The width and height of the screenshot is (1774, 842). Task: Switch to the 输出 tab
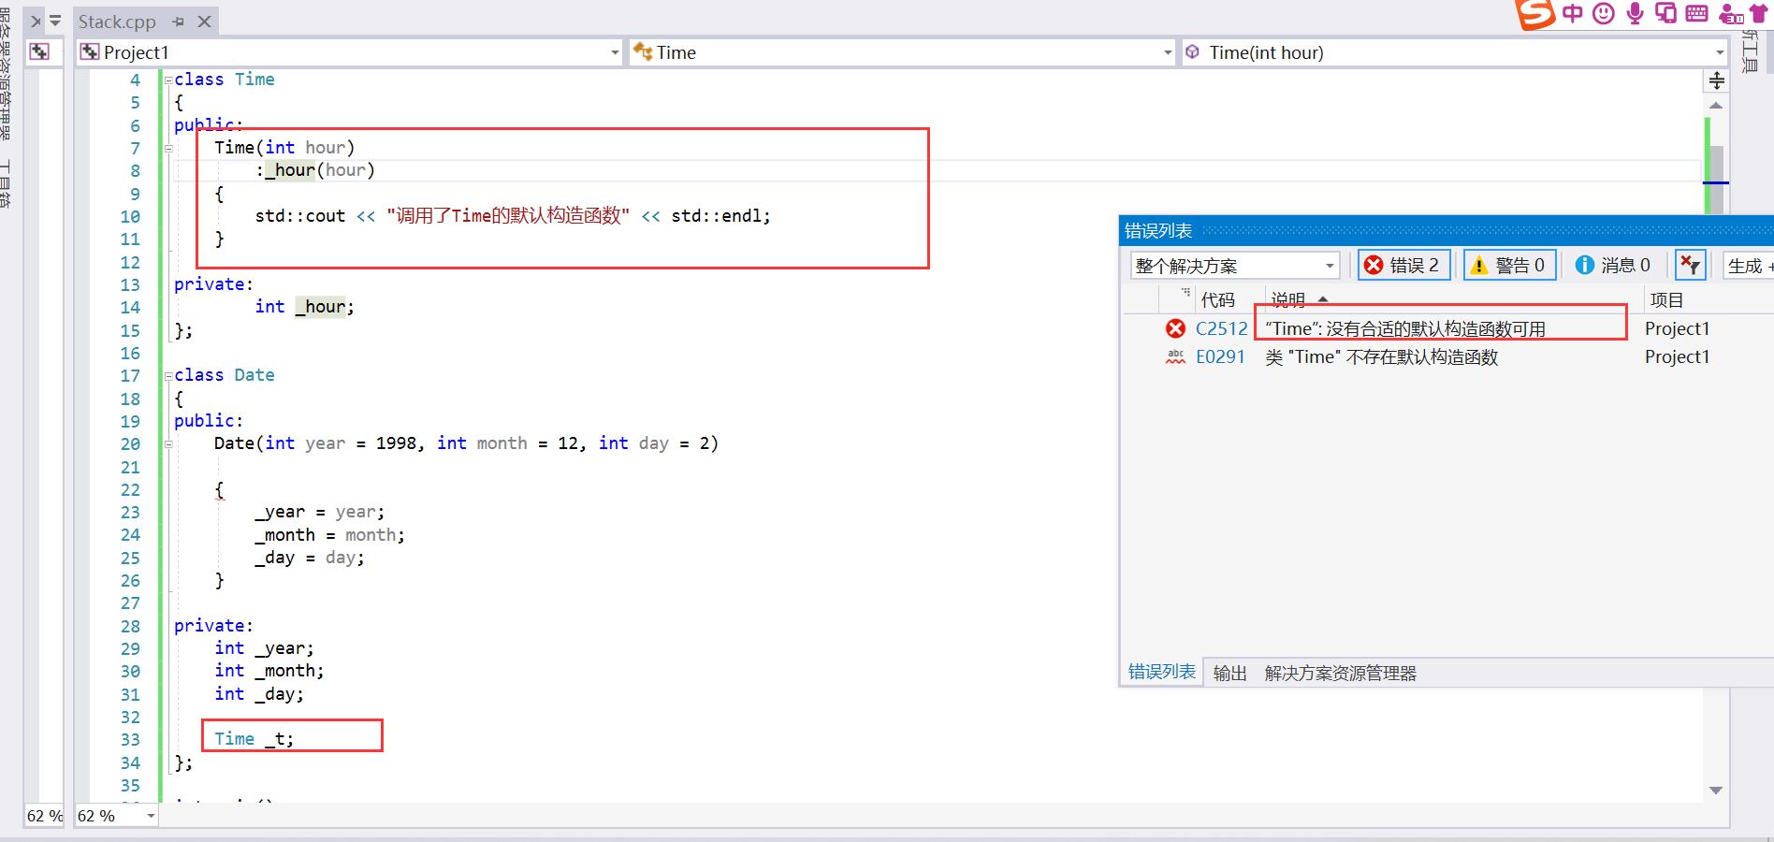pos(1229,673)
